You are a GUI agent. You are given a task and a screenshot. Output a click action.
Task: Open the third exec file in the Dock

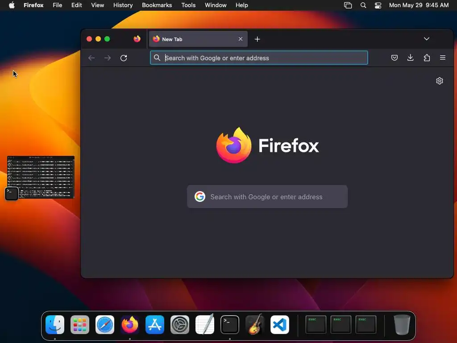[x=366, y=324]
